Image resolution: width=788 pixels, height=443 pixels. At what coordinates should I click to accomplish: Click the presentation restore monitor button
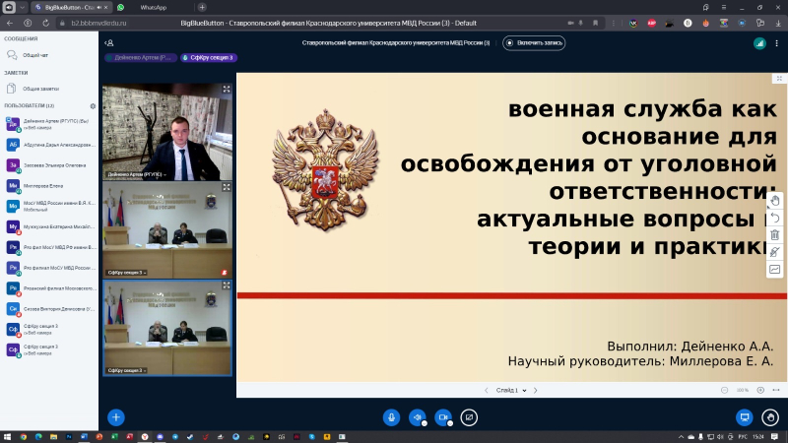(x=745, y=417)
